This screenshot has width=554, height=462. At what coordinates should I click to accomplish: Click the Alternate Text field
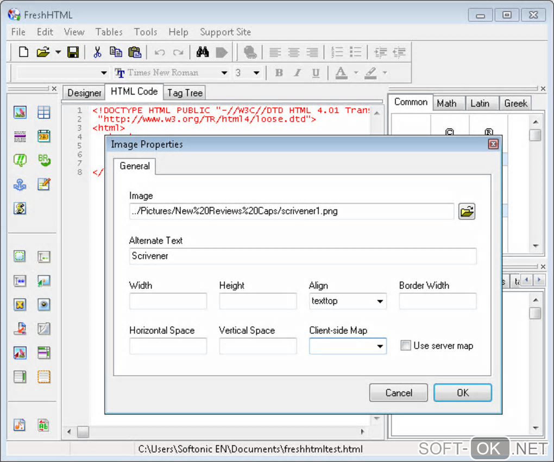303,256
